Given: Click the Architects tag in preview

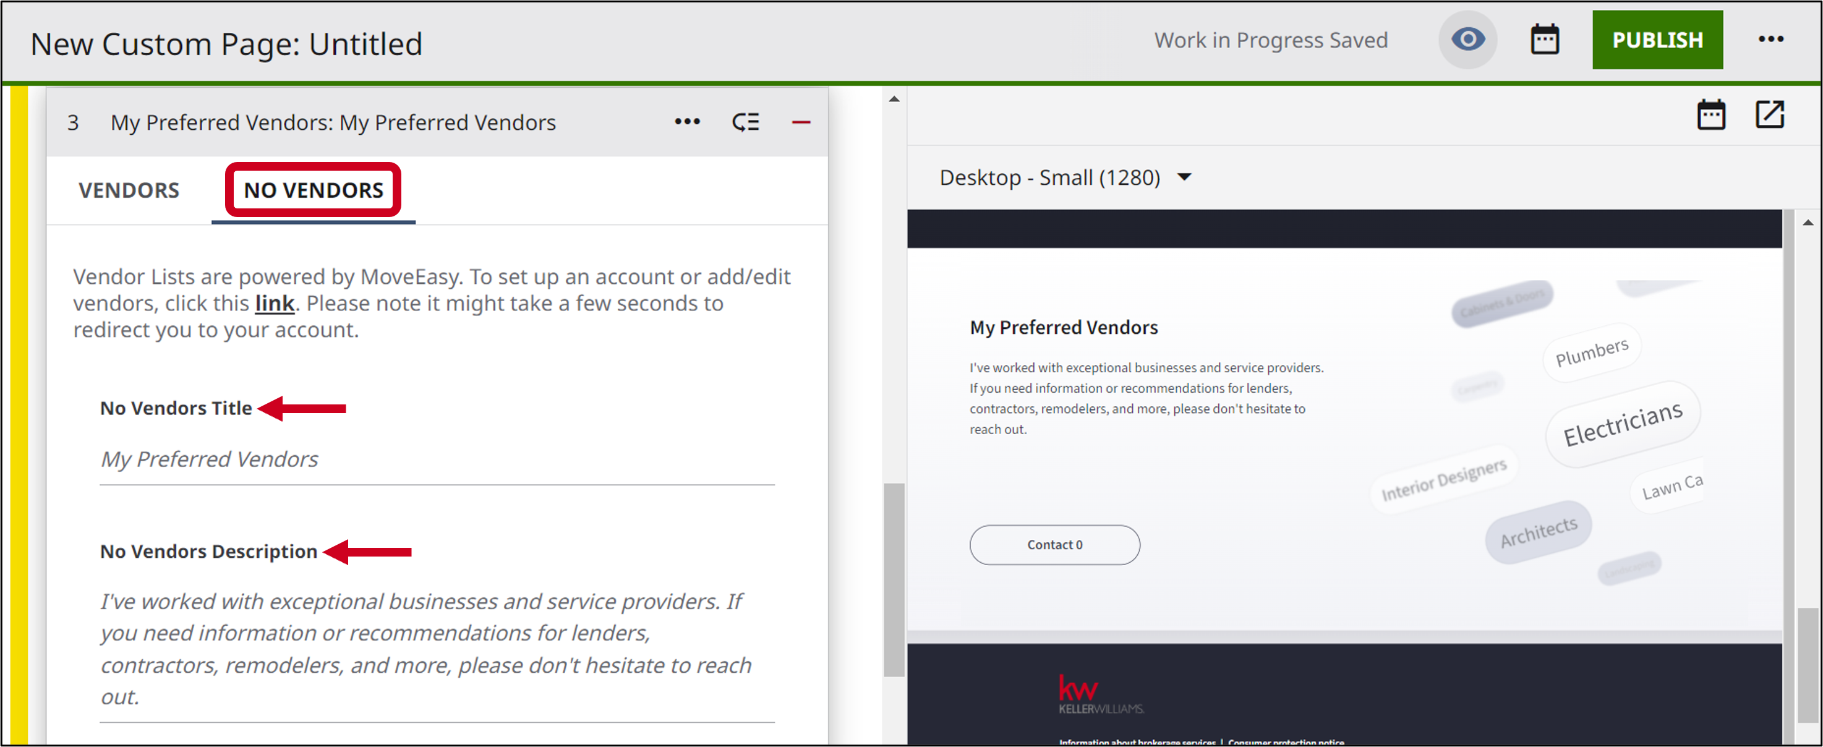Looking at the screenshot, I should pyautogui.click(x=1538, y=532).
